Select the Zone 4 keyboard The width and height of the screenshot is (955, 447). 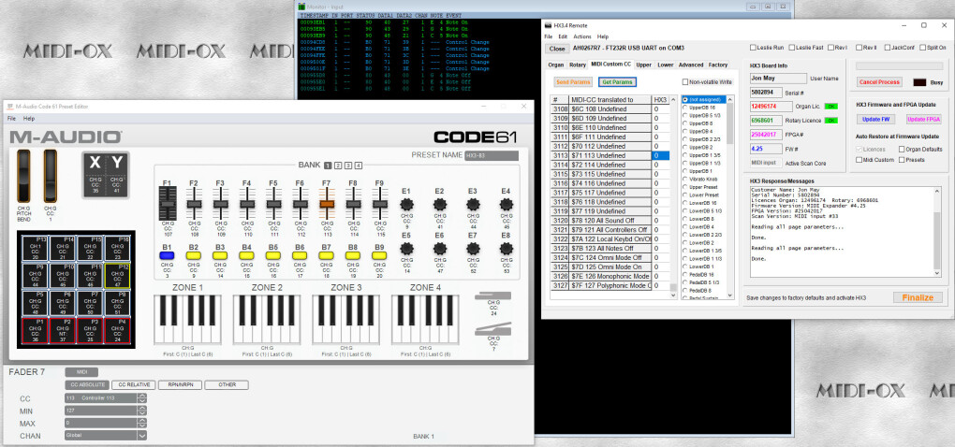[x=425, y=320]
